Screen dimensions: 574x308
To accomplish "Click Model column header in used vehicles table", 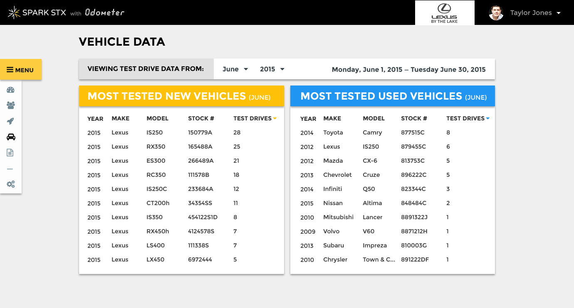I will click(374, 118).
